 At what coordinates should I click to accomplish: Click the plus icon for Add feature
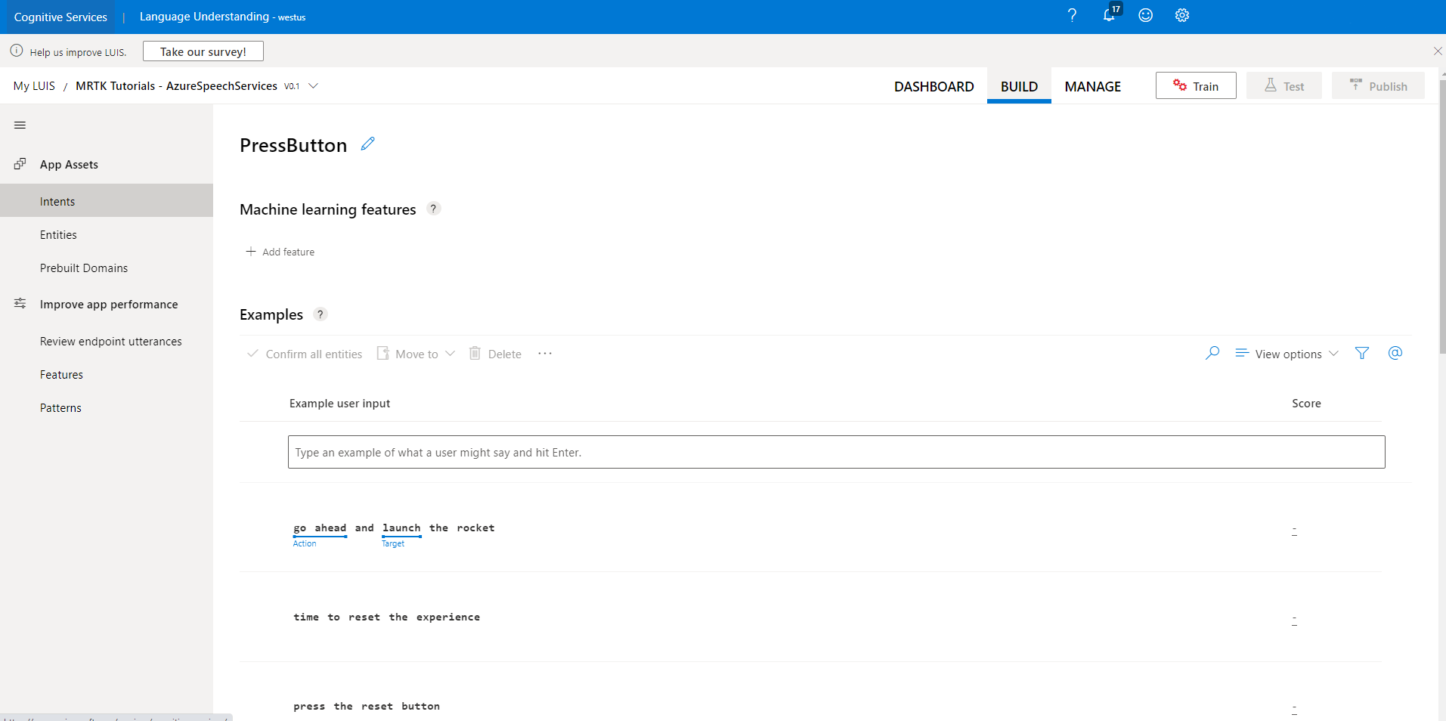click(251, 252)
